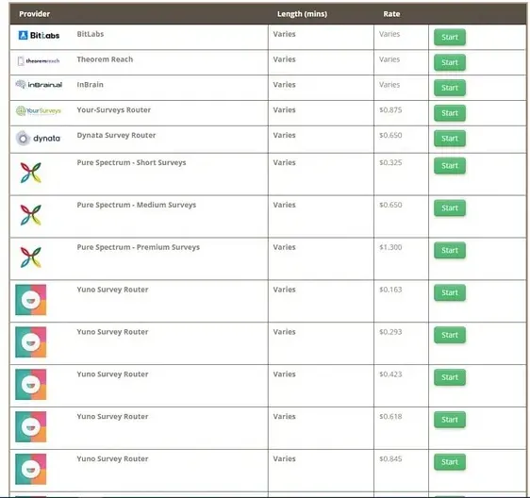
Task: Click the Length (mins) column header
Action: [x=302, y=14]
